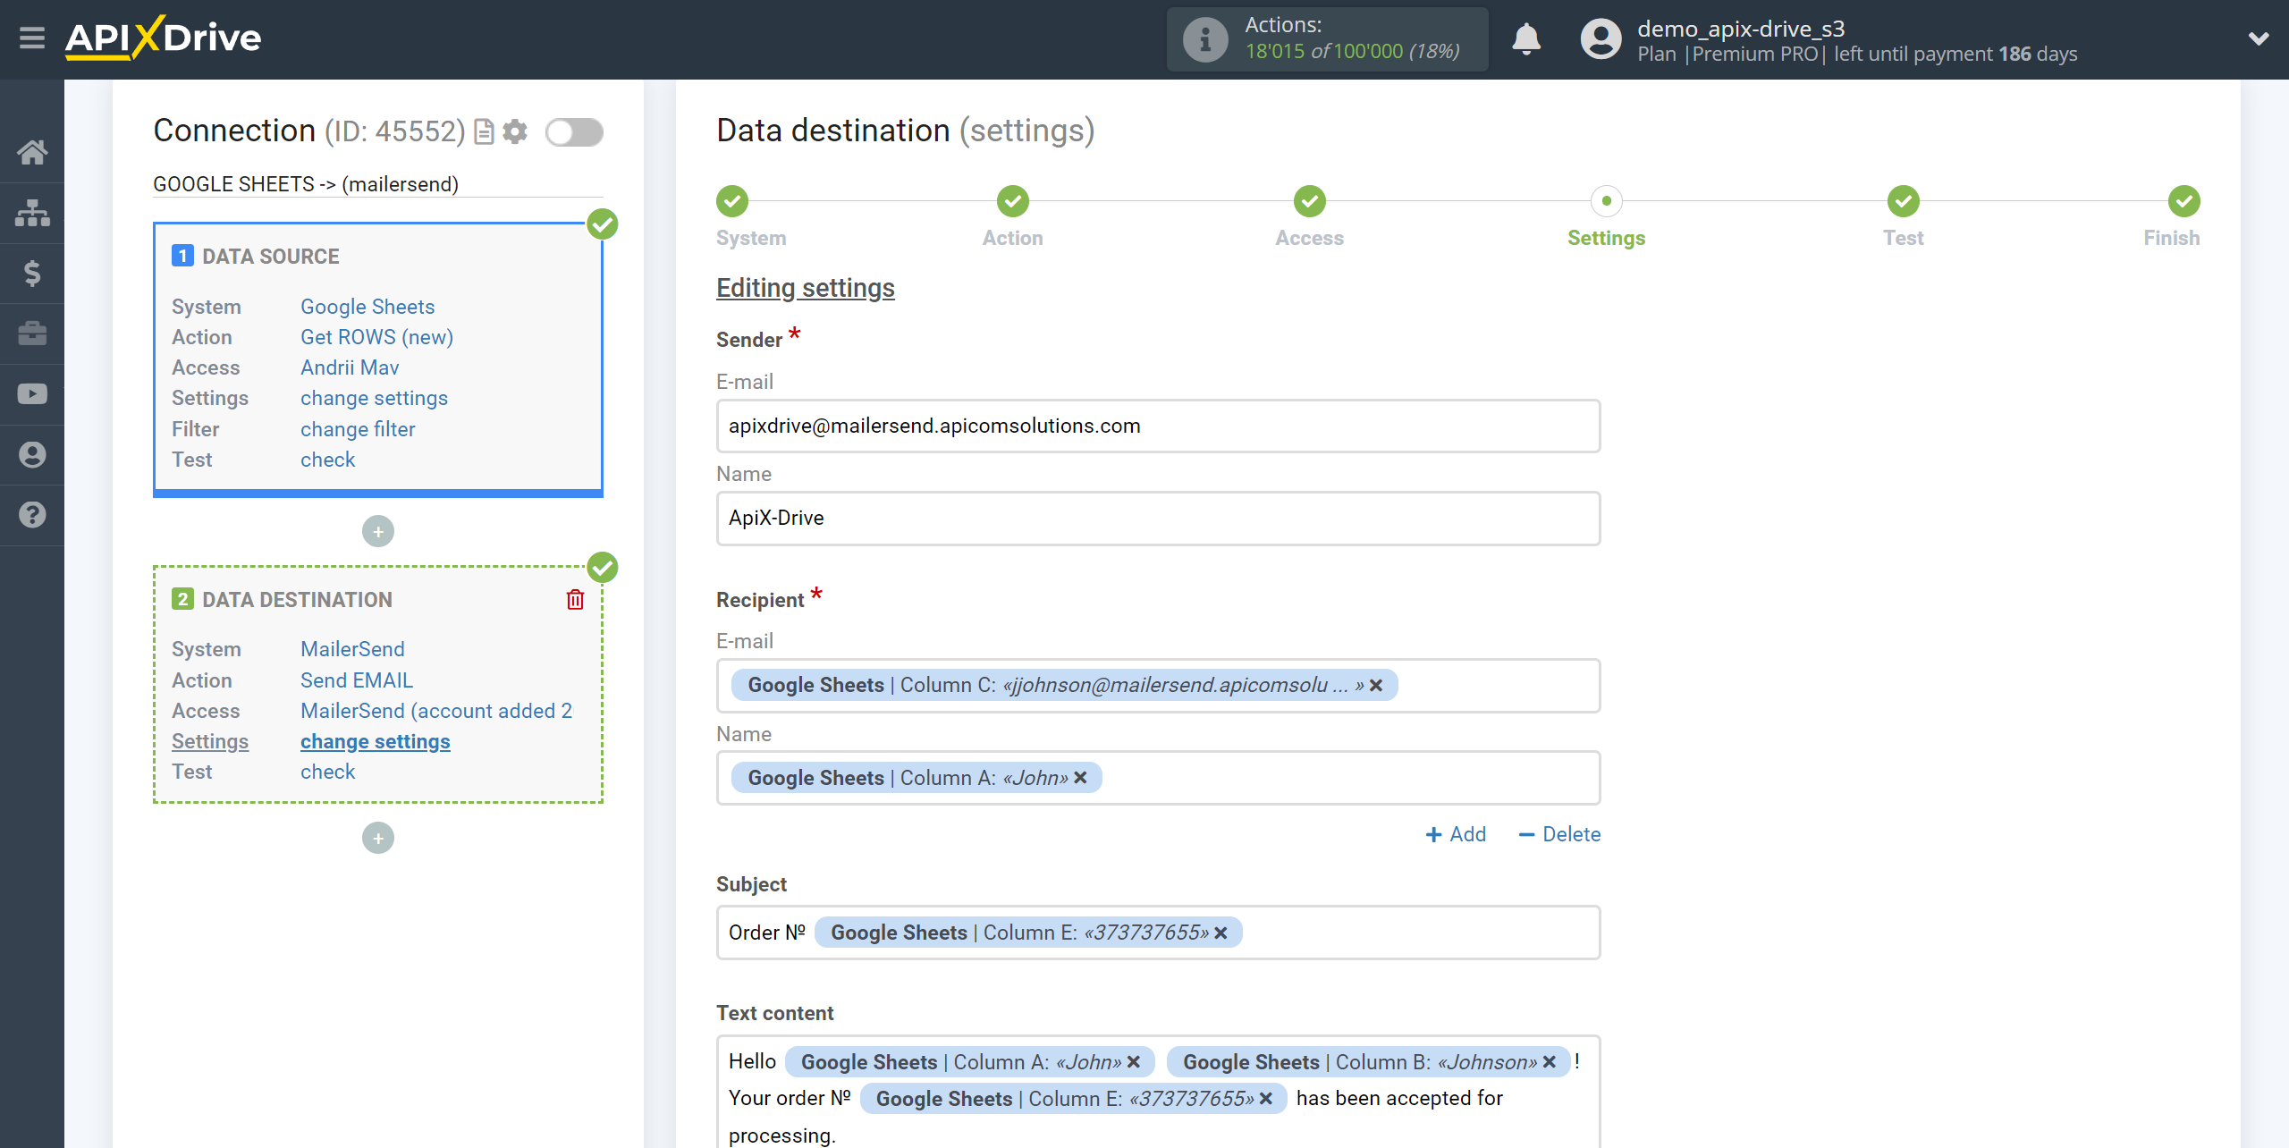Click the Recipient Name field
The width and height of the screenshot is (2289, 1148).
1158,778
